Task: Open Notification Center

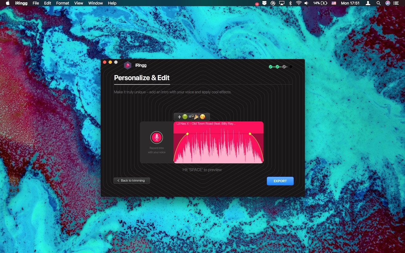Action: pyautogui.click(x=397, y=3)
